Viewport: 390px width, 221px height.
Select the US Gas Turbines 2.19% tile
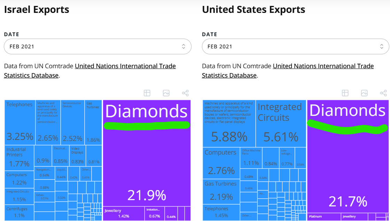(x=221, y=191)
